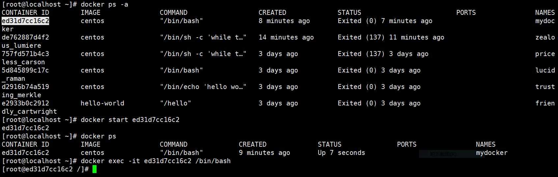
Task: Select container ID de762887d4f2
Action: (x=25, y=37)
